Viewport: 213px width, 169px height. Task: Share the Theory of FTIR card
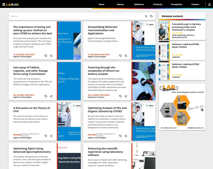(x=51, y=136)
